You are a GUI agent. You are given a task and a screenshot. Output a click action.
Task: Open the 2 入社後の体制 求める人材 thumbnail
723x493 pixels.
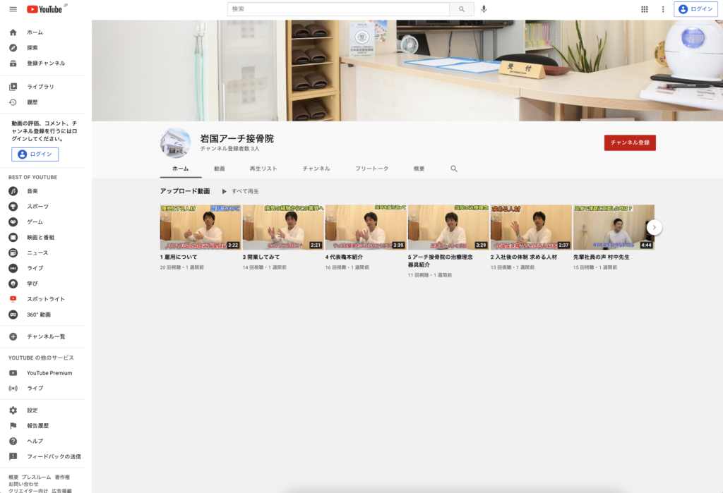[531, 227]
